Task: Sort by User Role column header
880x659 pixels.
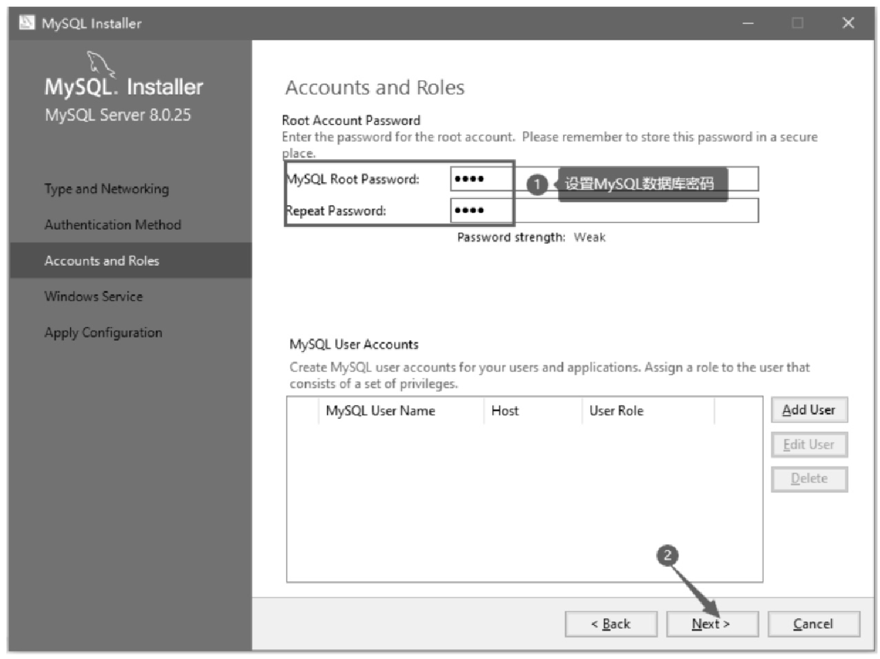Action: tap(647, 411)
